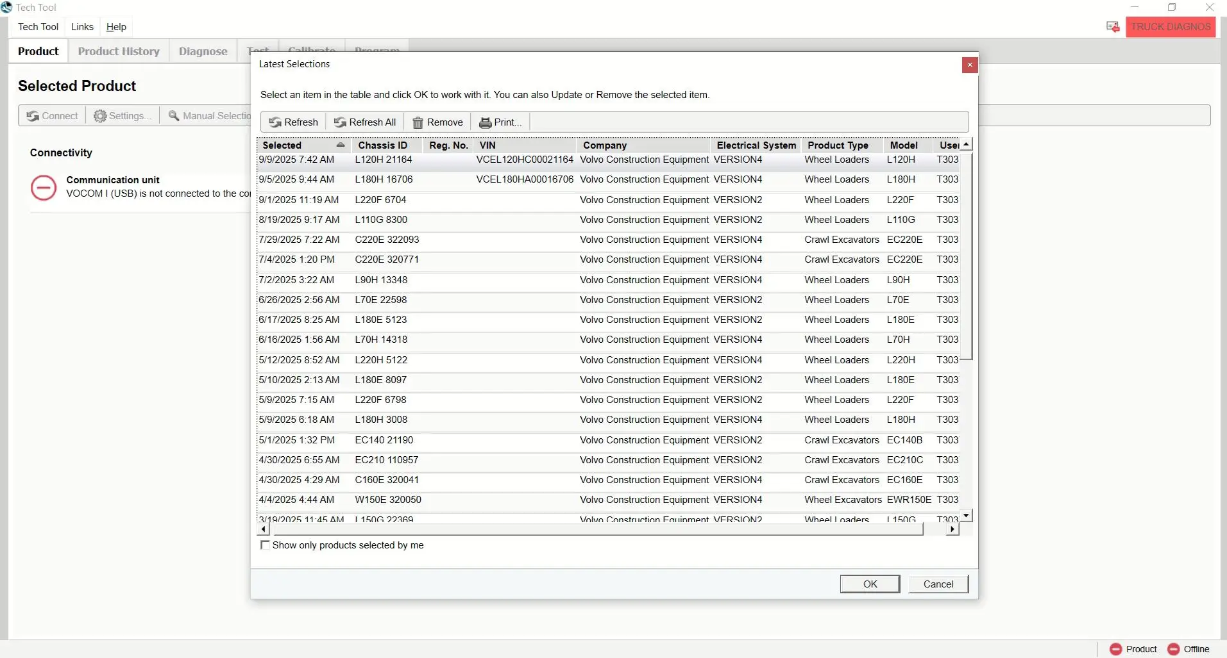Click the Cancel button
This screenshot has height=658, width=1227.
point(938,584)
